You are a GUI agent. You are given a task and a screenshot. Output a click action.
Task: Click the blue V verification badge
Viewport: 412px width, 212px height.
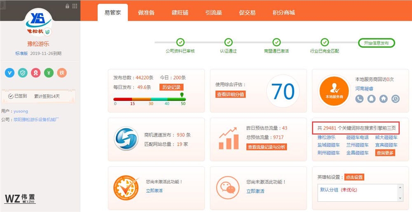10,73
